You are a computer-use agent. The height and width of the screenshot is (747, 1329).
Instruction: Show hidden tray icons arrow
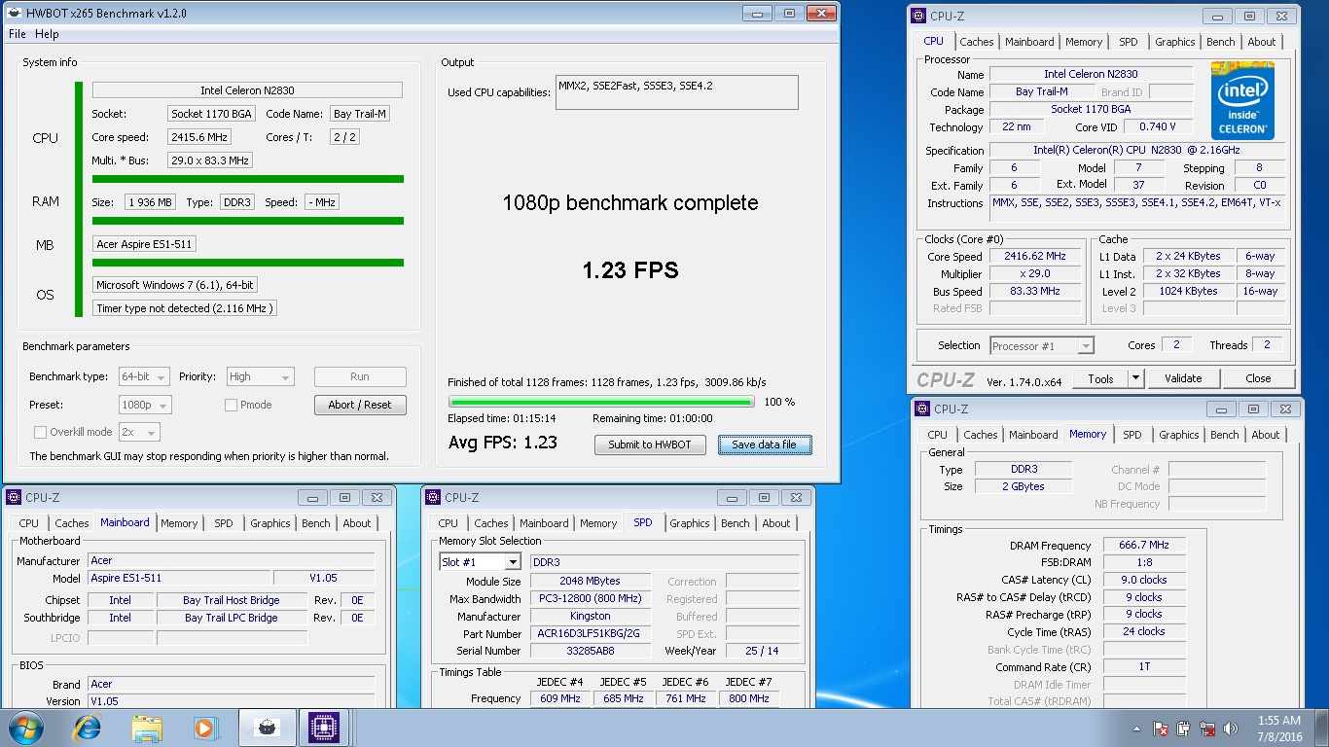pyautogui.click(x=1136, y=729)
